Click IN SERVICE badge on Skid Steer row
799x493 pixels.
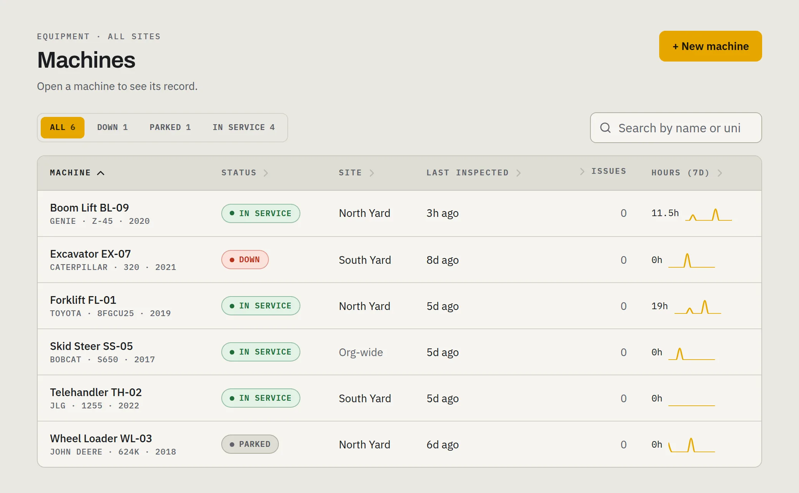click(x=261, y=352)
